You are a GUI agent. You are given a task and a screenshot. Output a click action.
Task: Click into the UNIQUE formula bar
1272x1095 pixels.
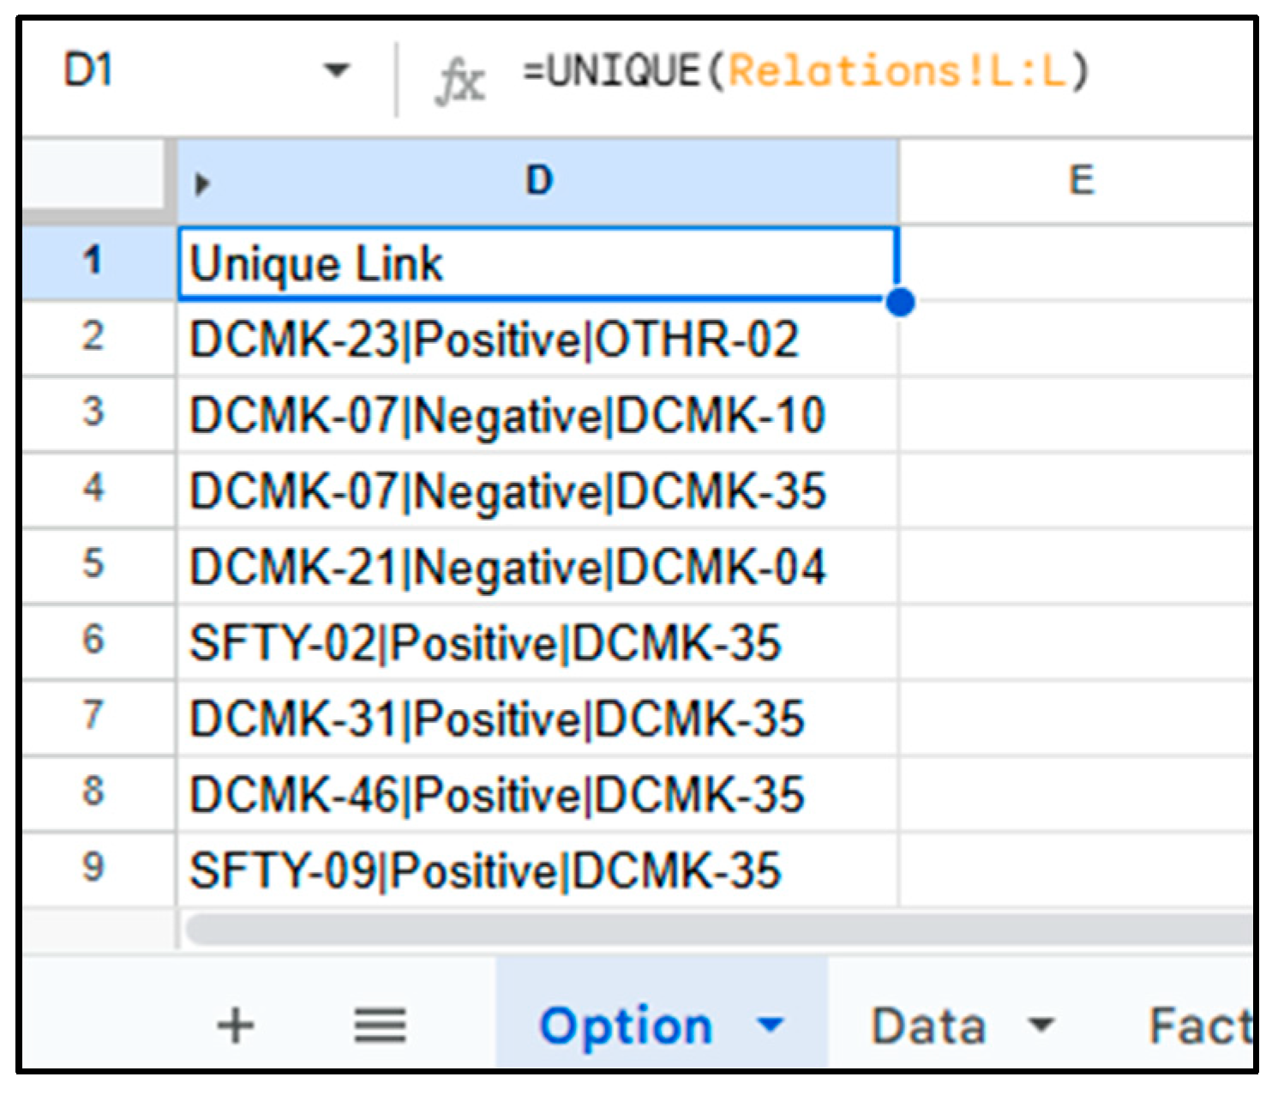pos(806,70)
